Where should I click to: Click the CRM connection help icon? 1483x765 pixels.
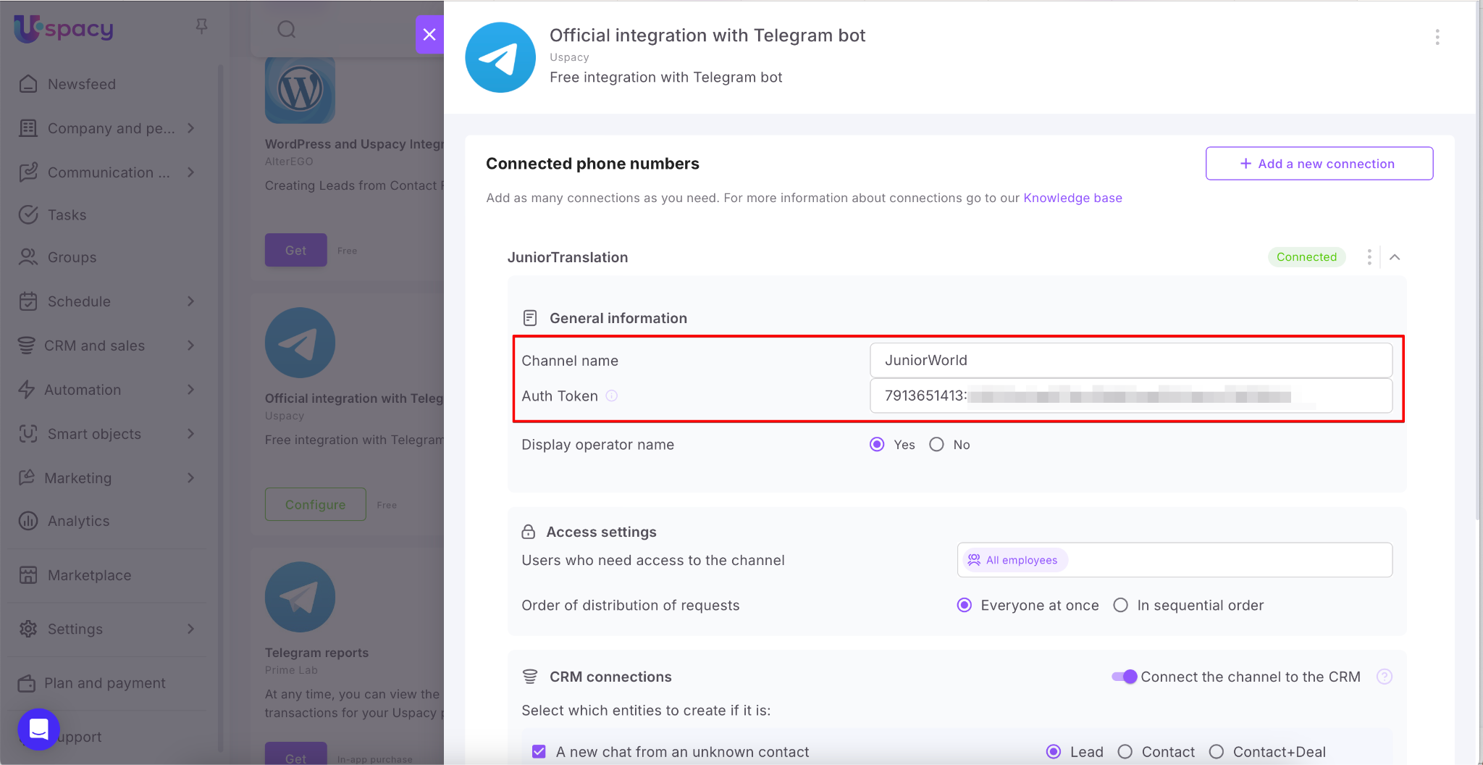(x=1384, y=677)
